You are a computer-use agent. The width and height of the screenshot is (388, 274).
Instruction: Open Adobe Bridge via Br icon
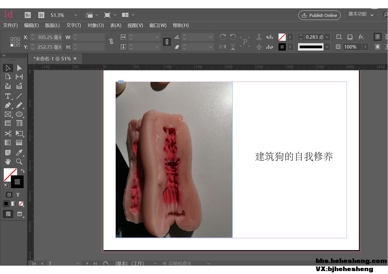(x=28, y=15)
